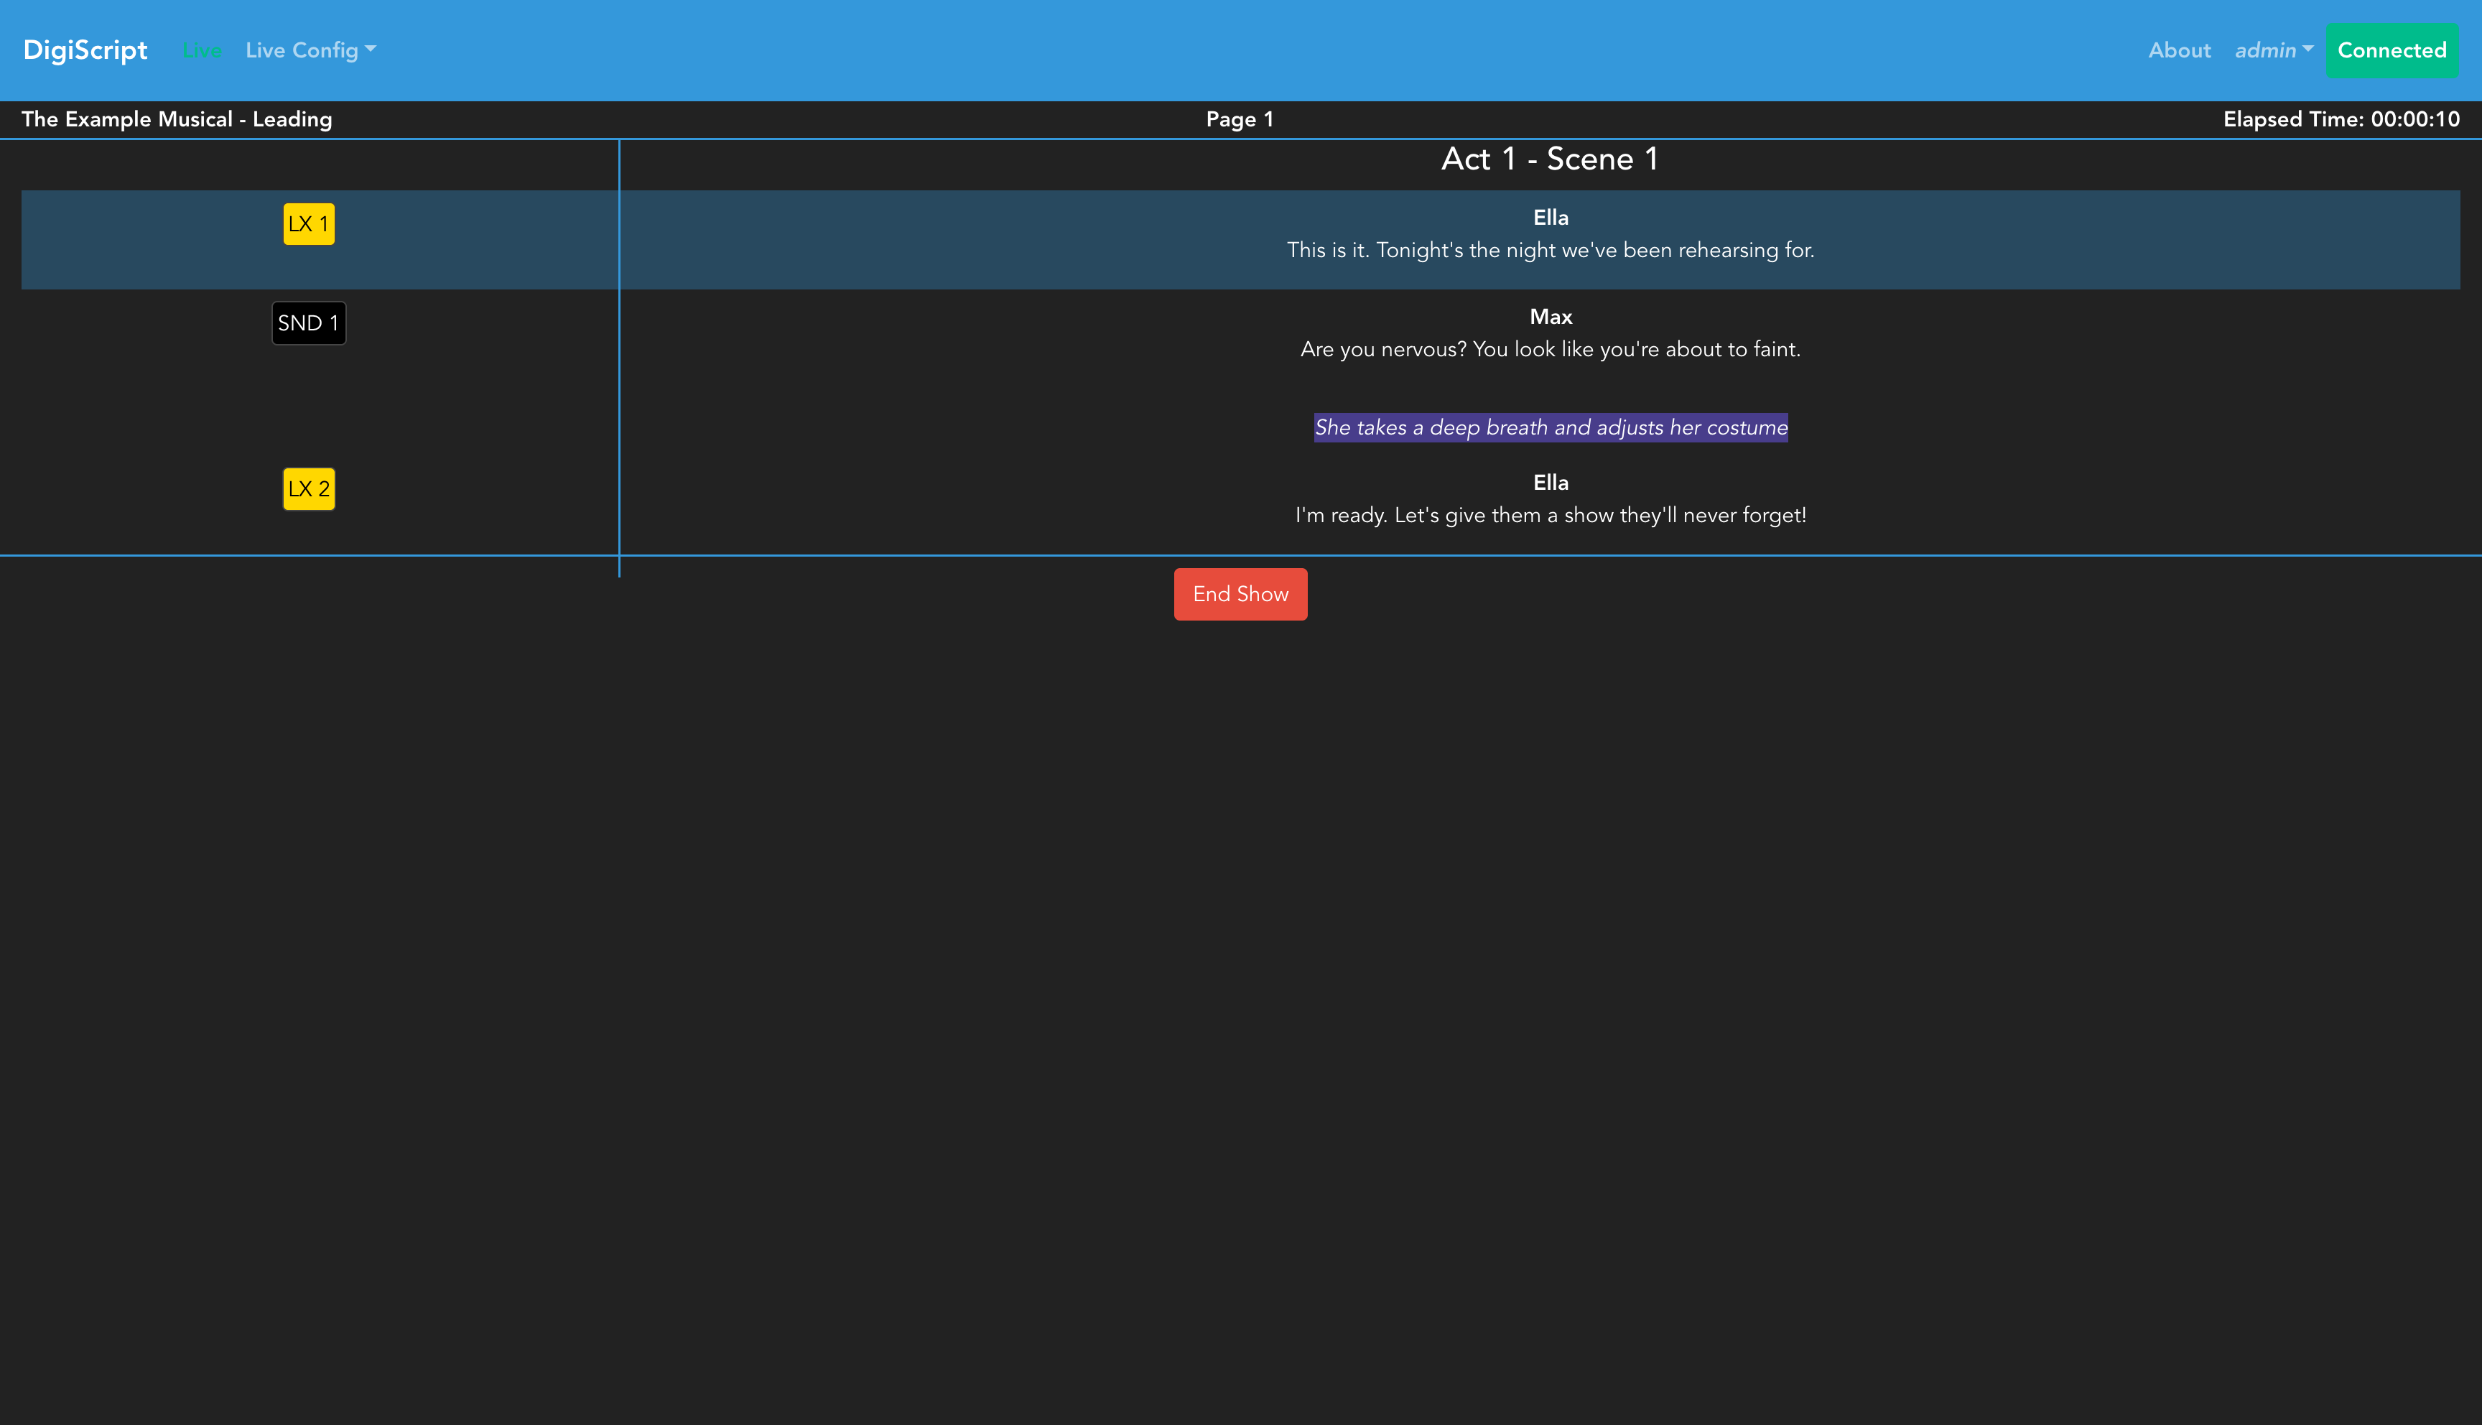Click the LX 2 cue badge

(x=308, y=488)
